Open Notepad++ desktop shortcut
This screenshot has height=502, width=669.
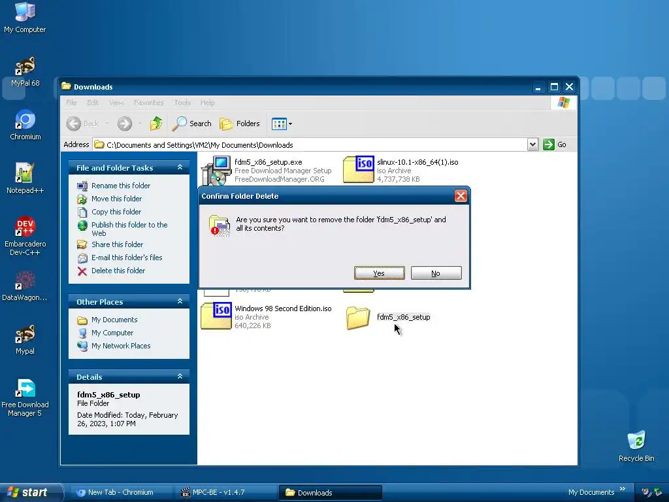coord(25,178)
